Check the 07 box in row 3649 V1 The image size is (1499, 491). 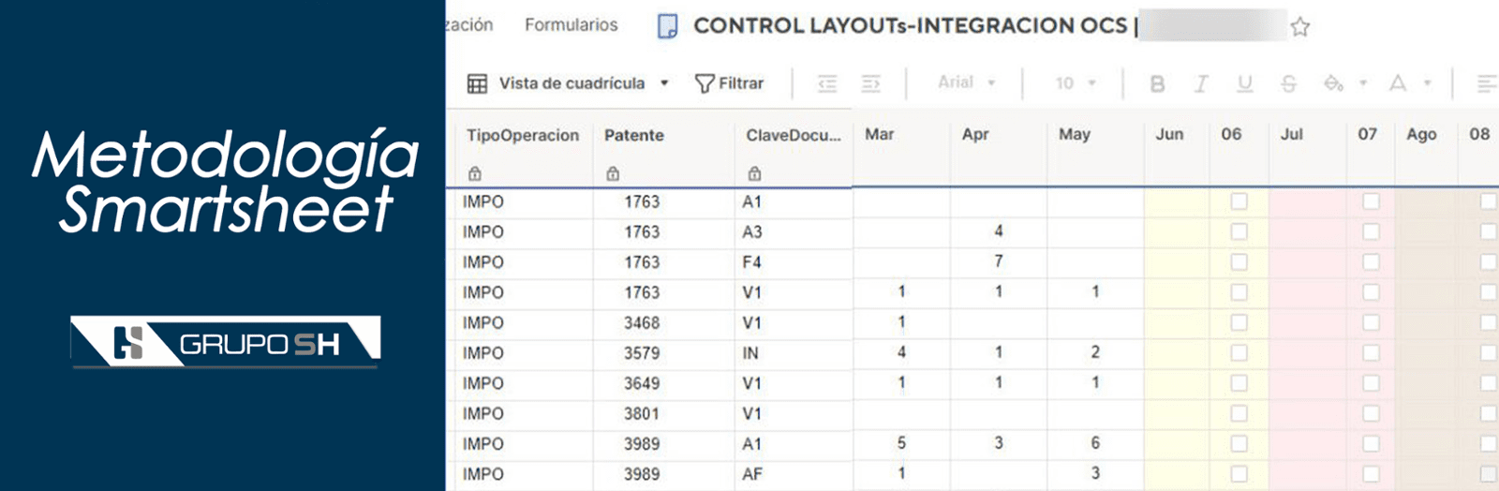pos(1371,382)
